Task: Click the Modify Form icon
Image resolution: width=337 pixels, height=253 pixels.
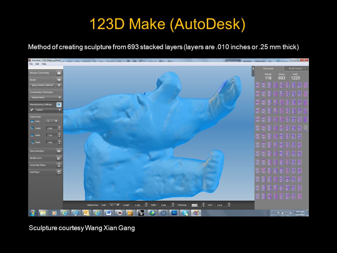Action: click(x=59, y=158)
